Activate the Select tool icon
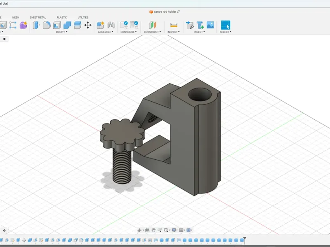330x247 pixels. 226,25
